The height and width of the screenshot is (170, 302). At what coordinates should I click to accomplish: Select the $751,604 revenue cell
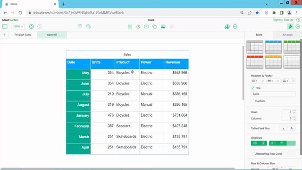[x=176, y=117]
